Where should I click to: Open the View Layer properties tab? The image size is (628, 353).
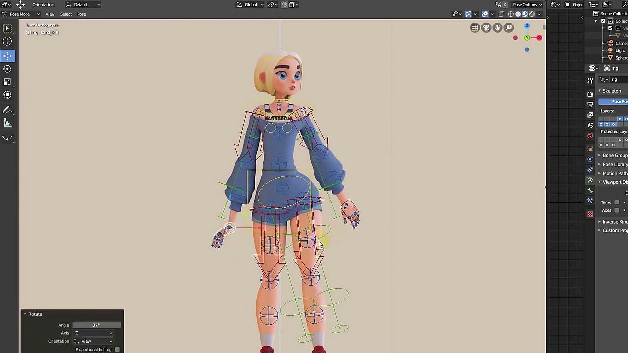coord(590,115)
